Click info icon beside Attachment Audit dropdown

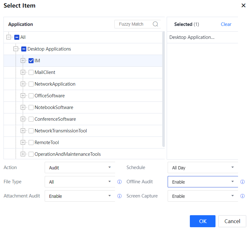click(119, 196)
